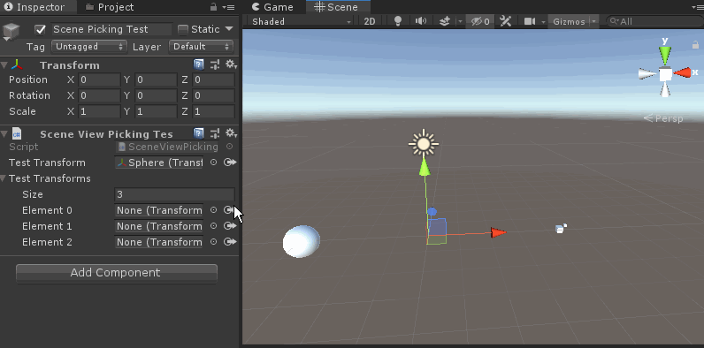
Task: Toggle scene lighting lightbulb icon
Action: pyautogui.click(x=397, y=21)
